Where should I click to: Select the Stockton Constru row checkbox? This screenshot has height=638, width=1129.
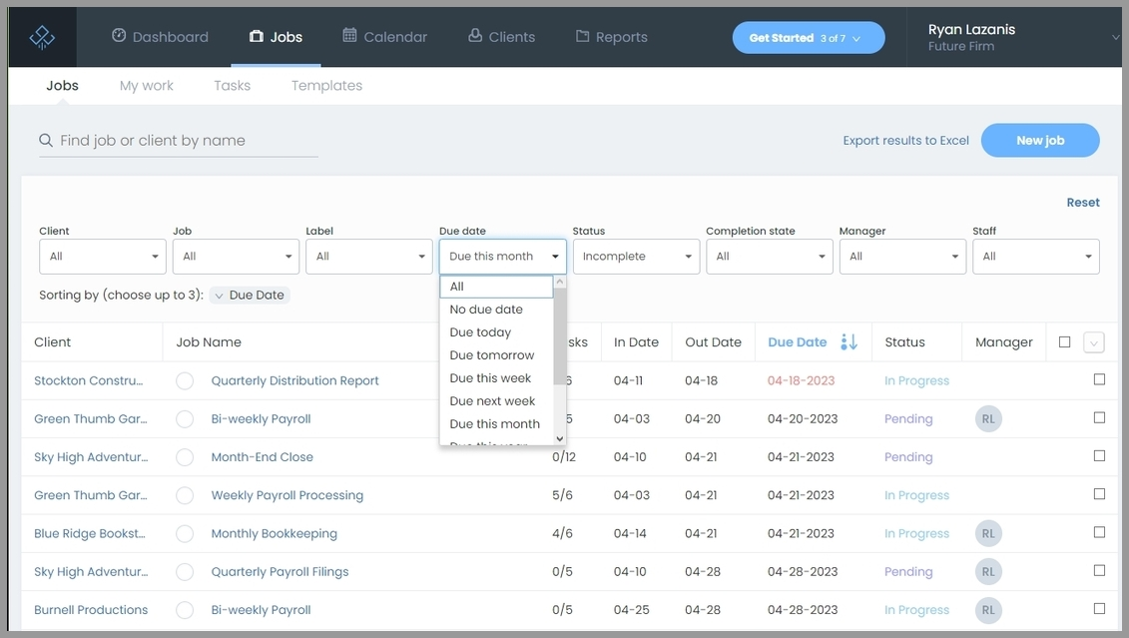click(1099, 379)
